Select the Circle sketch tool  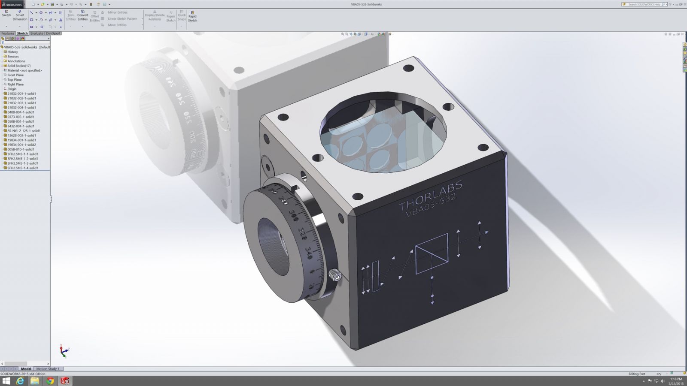point(41,12)
